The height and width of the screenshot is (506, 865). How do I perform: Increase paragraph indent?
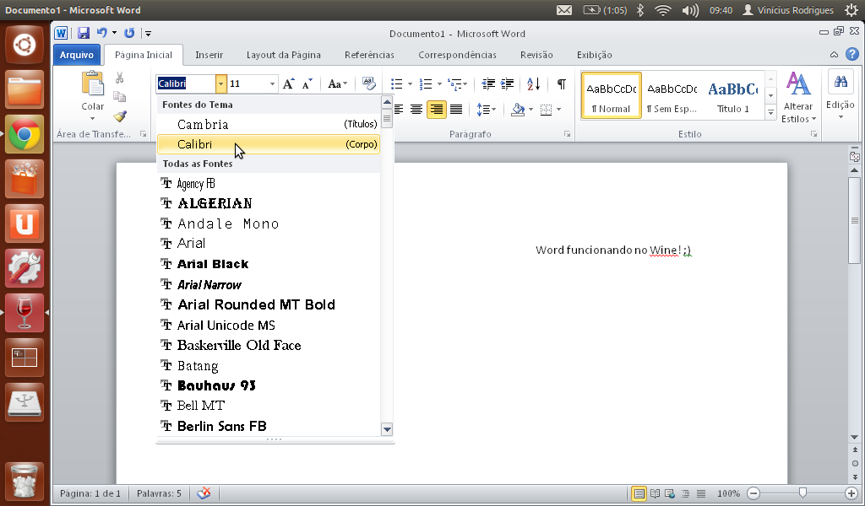507,83
